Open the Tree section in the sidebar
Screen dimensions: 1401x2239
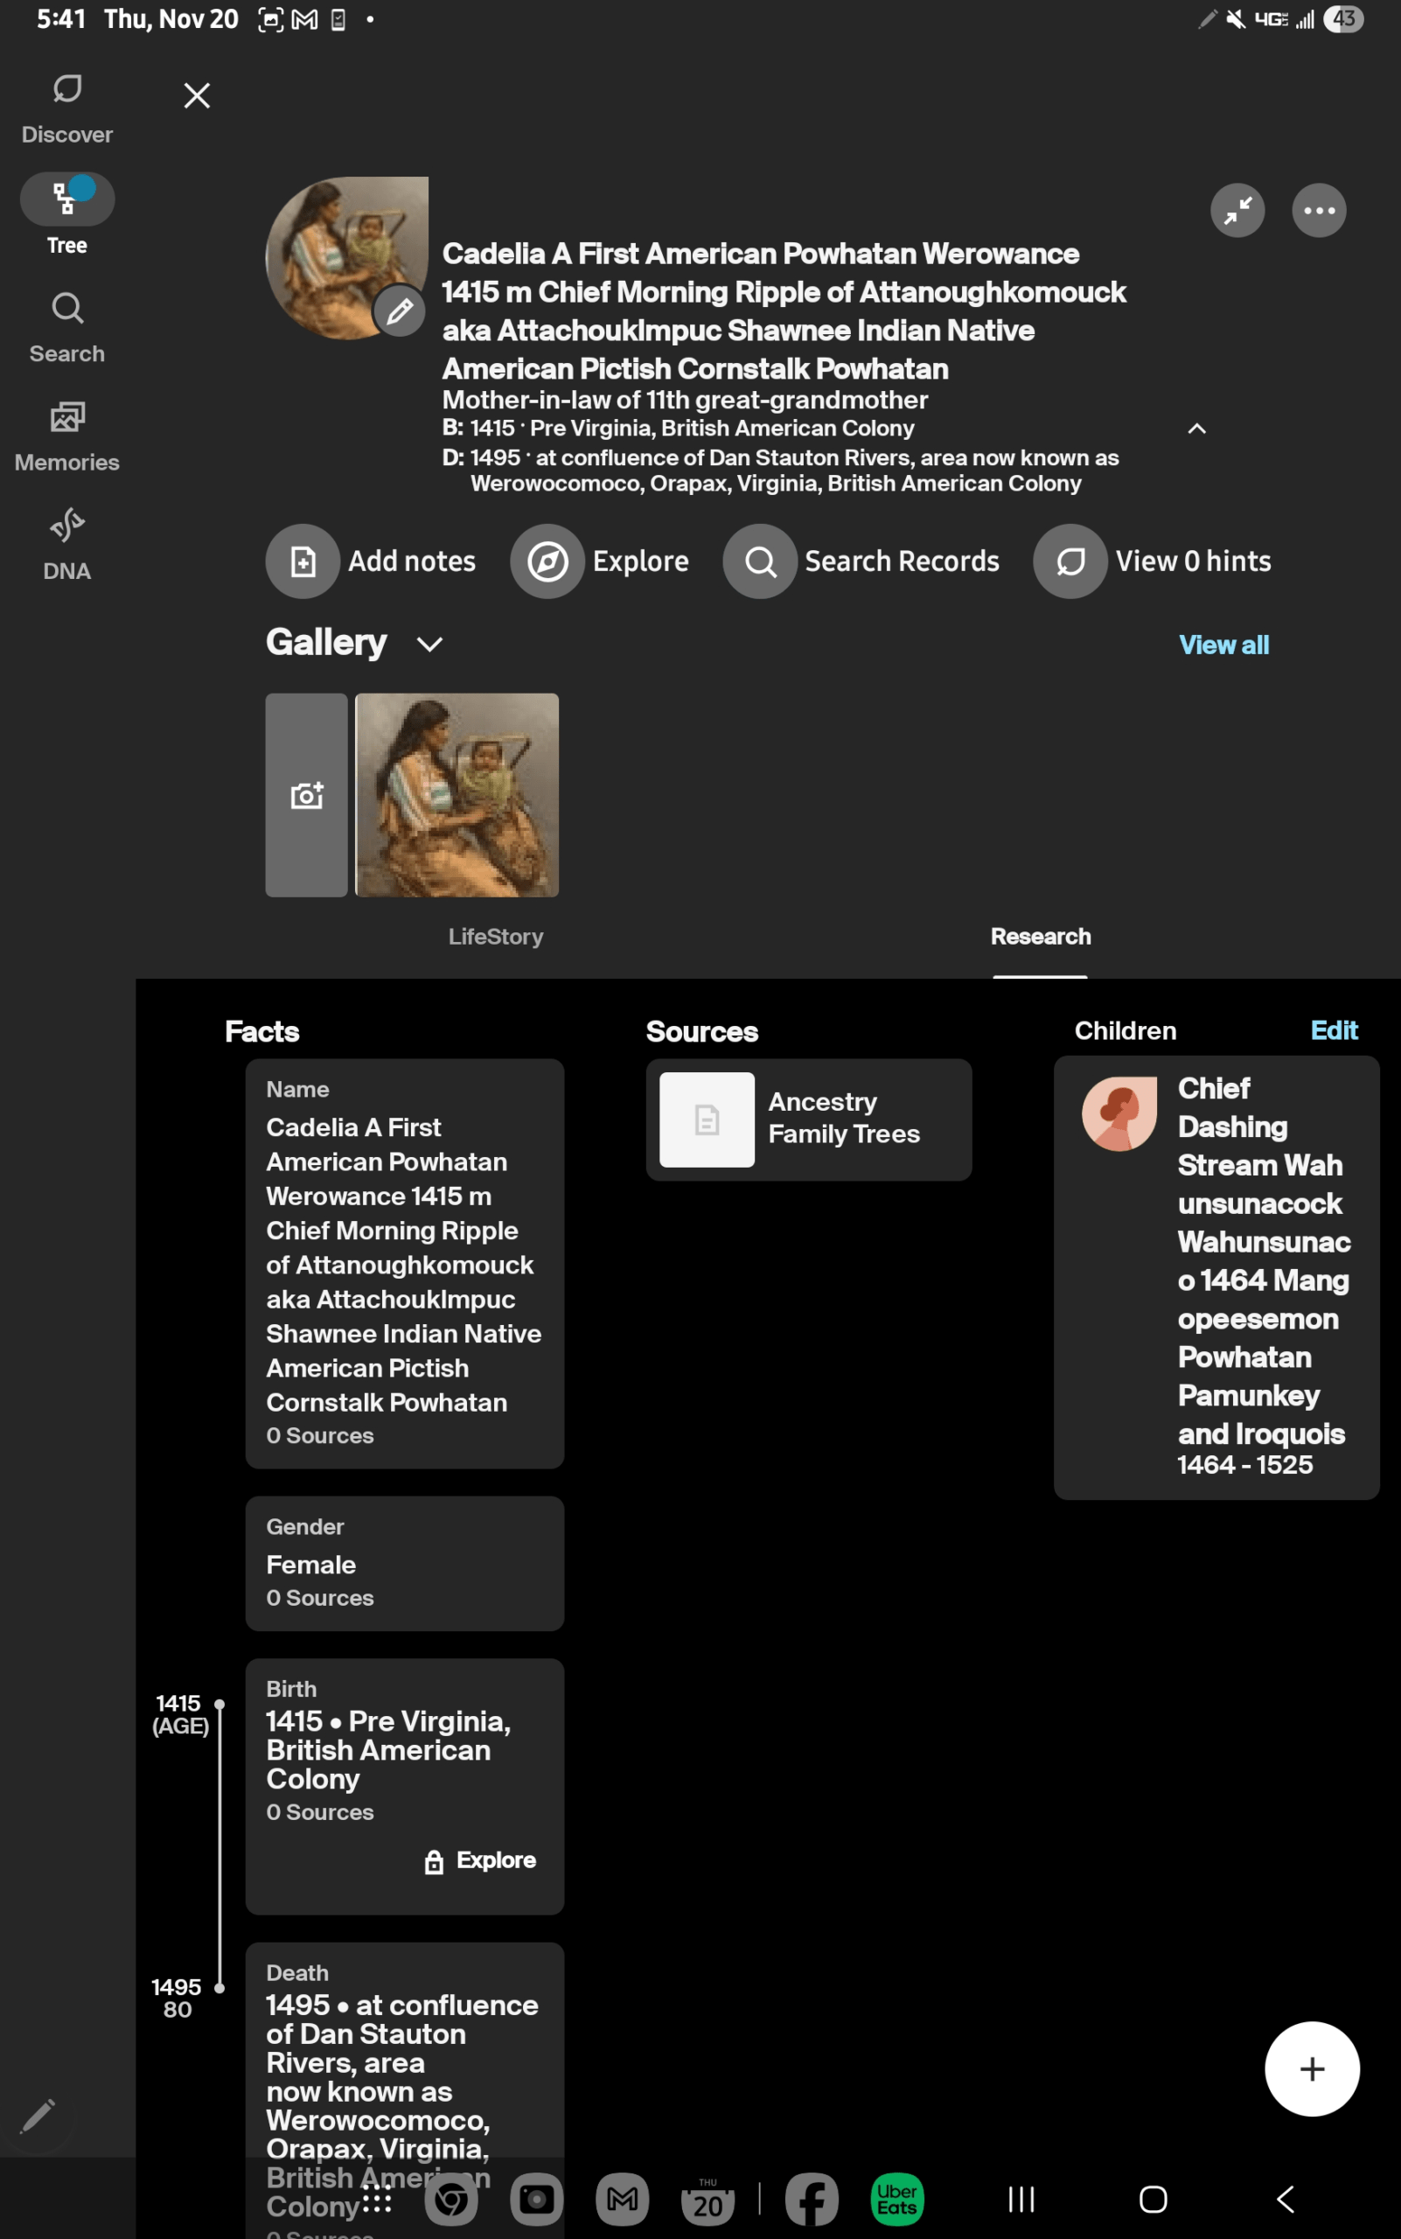tap(66, 212)
